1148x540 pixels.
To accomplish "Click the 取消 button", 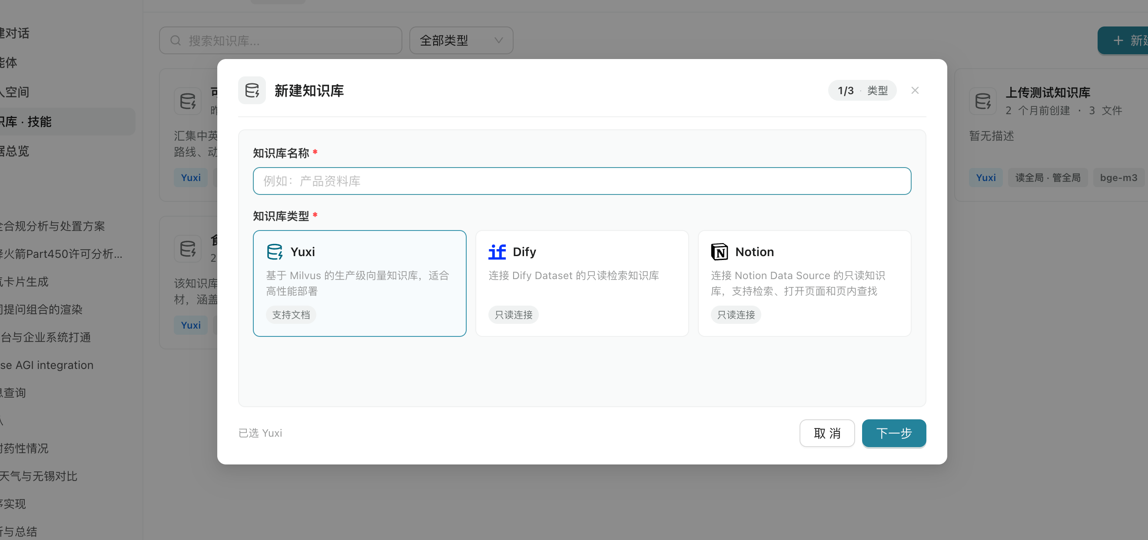I will [827, 433].
